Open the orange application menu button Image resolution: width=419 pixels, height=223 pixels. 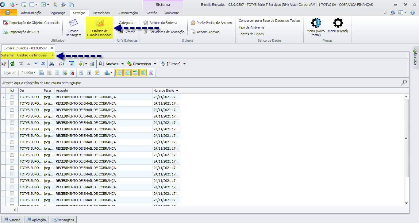pyautogui.click(x=9, y=13)
